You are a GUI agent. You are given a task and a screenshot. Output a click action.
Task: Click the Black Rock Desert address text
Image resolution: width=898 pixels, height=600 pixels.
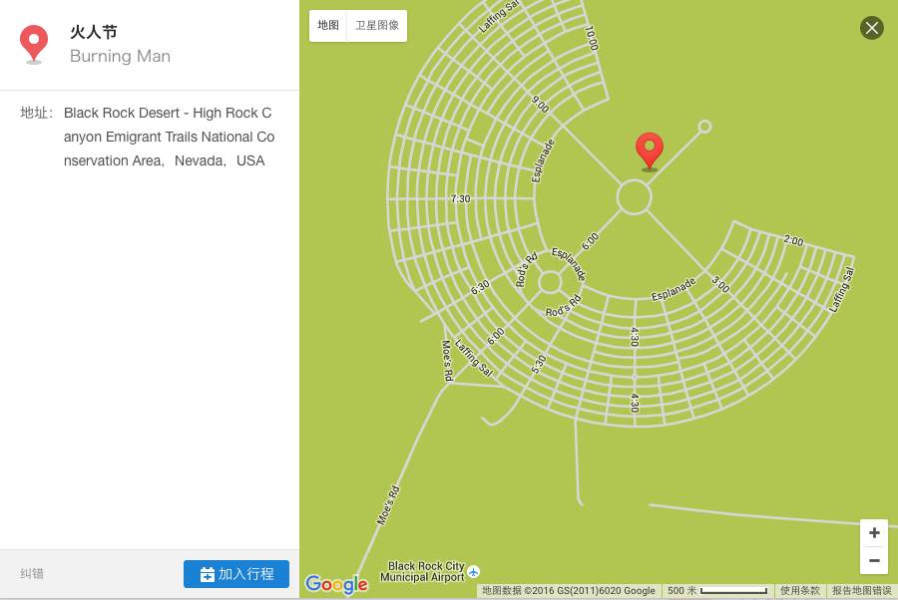169,137
